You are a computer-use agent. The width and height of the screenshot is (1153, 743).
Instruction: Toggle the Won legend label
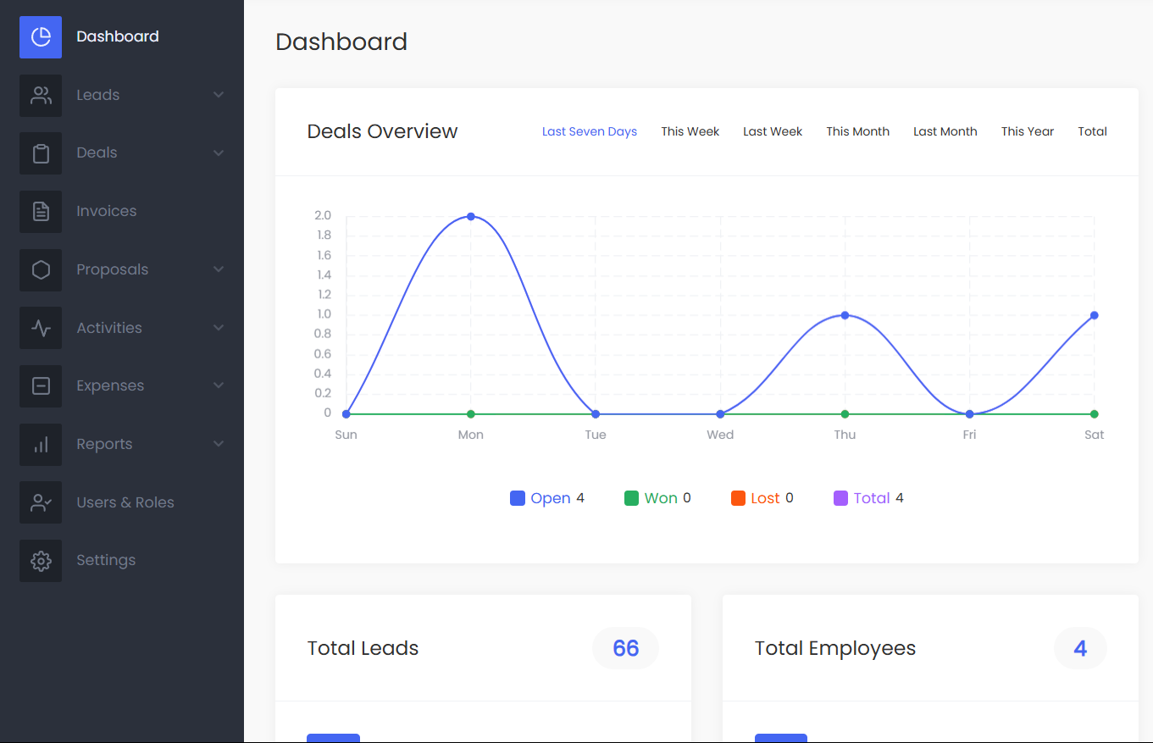661,498
